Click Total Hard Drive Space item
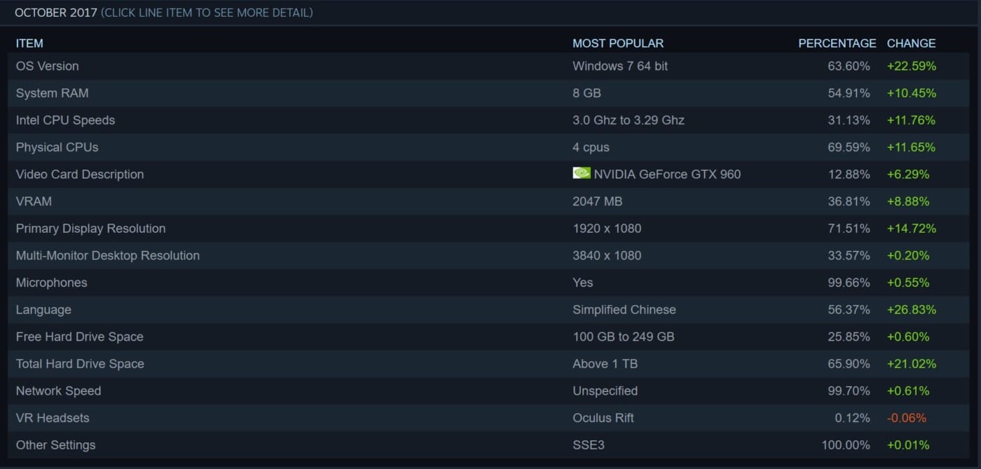This screenshot has width=981, height=469. pos(80,364)
